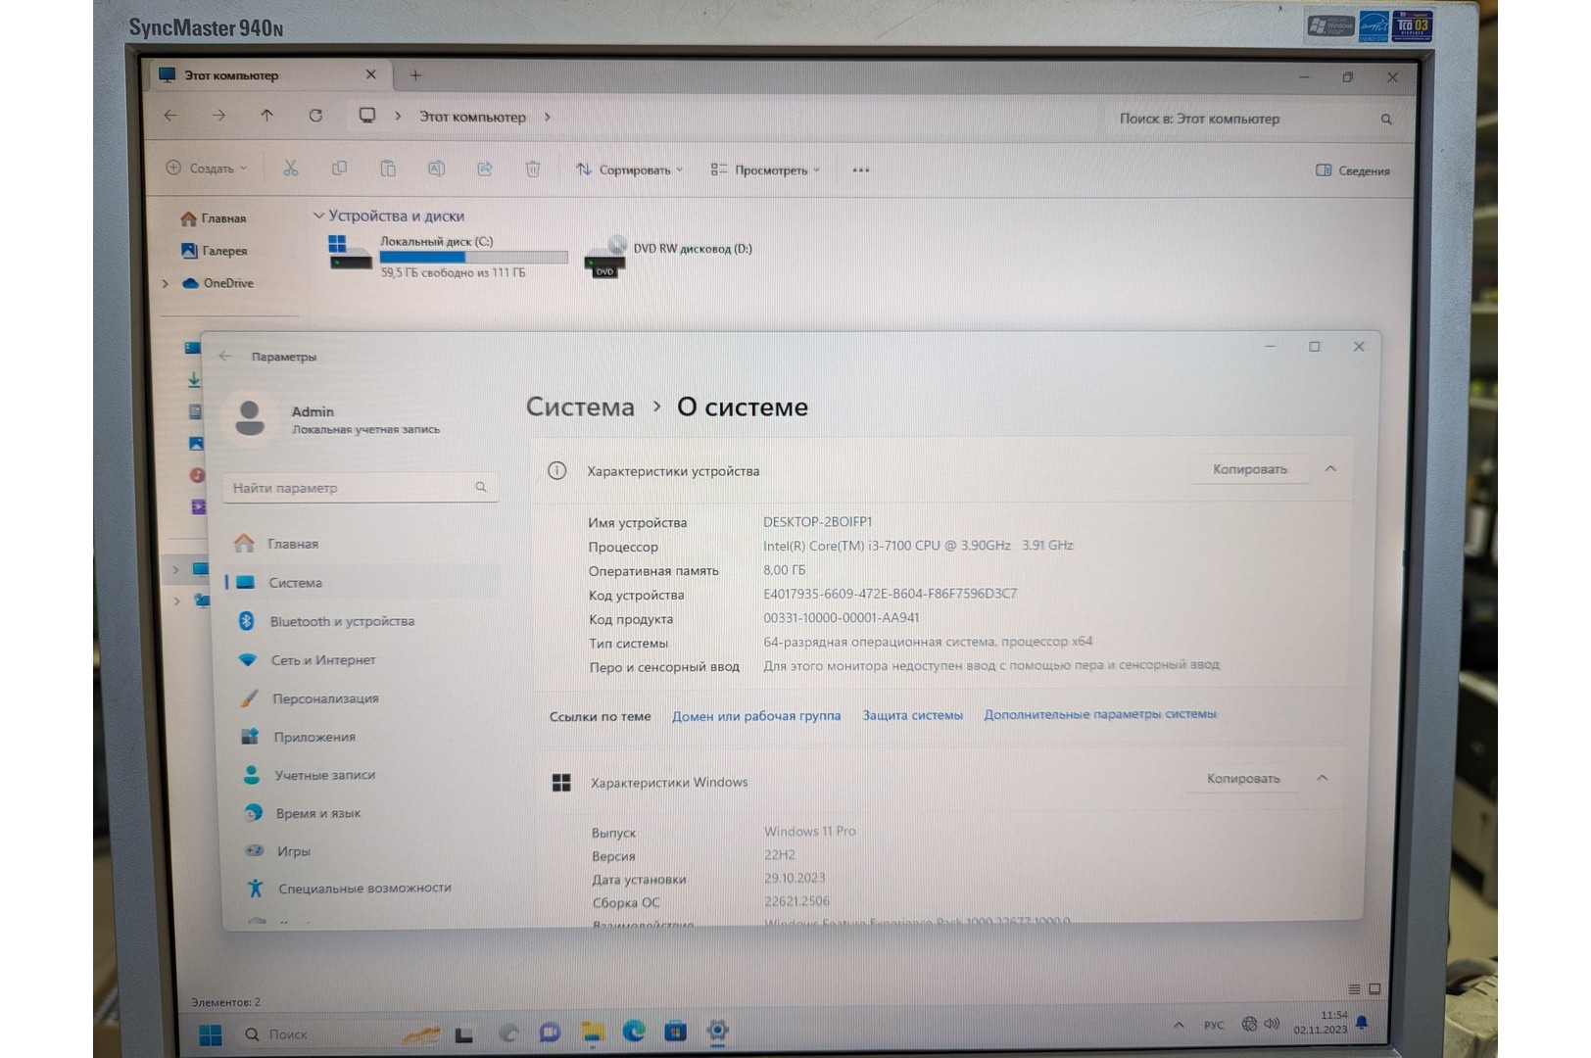This screenshot has height=1058, width=1591.
Task: Collapse the Характеристики устройства section
Action: coord(1330,468)
